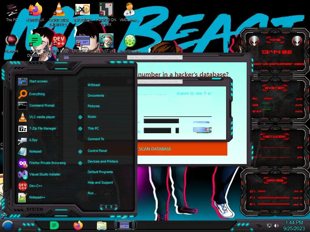Expand Notepad jump list arrow

(80, 152)
